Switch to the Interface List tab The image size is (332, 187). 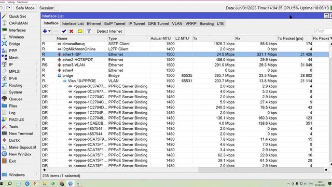(73, 23)
